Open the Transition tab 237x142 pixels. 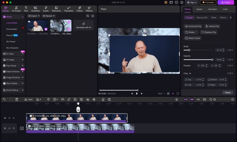click(x=69, y=9)
